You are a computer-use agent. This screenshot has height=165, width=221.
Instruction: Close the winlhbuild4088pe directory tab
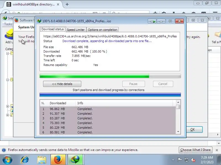58,4
